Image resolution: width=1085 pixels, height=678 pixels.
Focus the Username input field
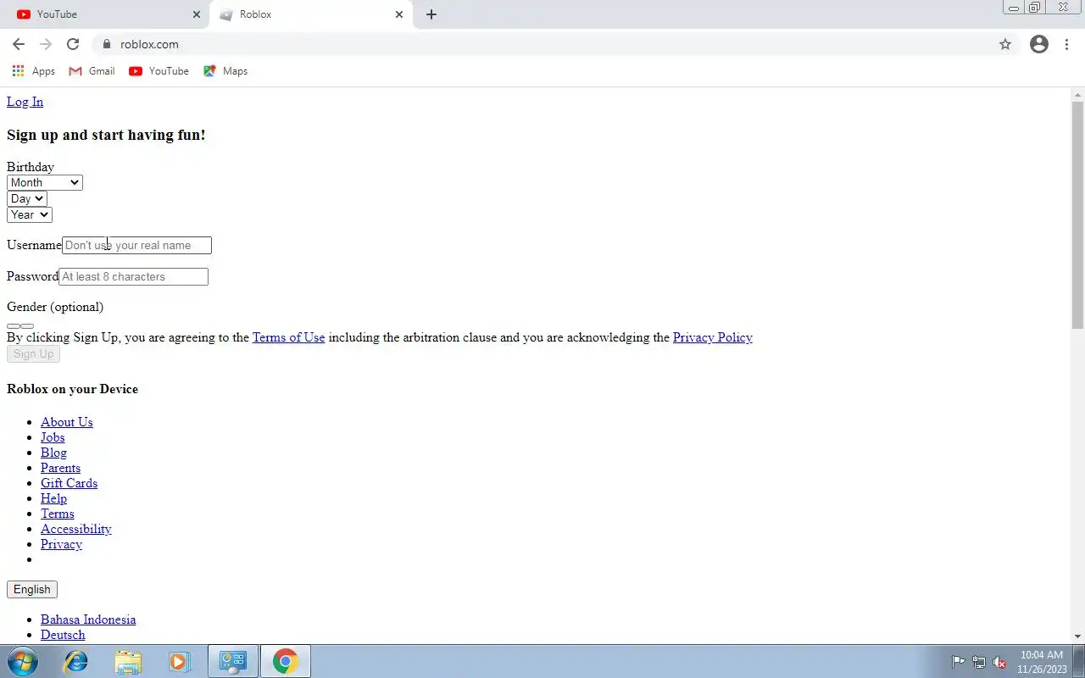click(136, 246)
